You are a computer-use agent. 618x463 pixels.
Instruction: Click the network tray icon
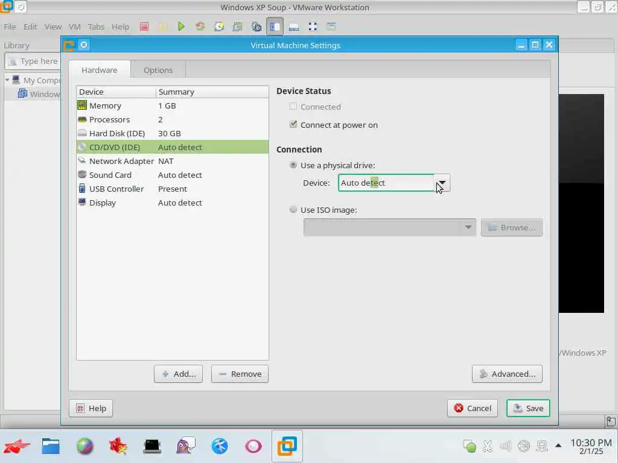pyautogui.click(x=542, y=446)
